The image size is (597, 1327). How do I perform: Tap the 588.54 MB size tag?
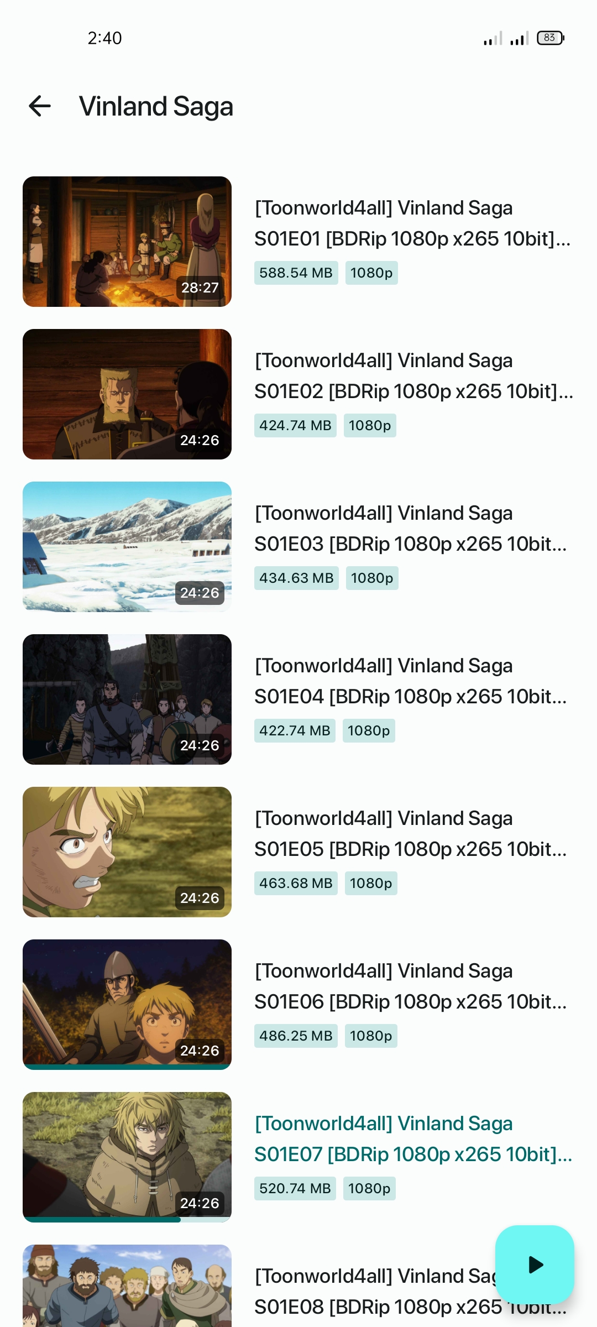point(296,273)
